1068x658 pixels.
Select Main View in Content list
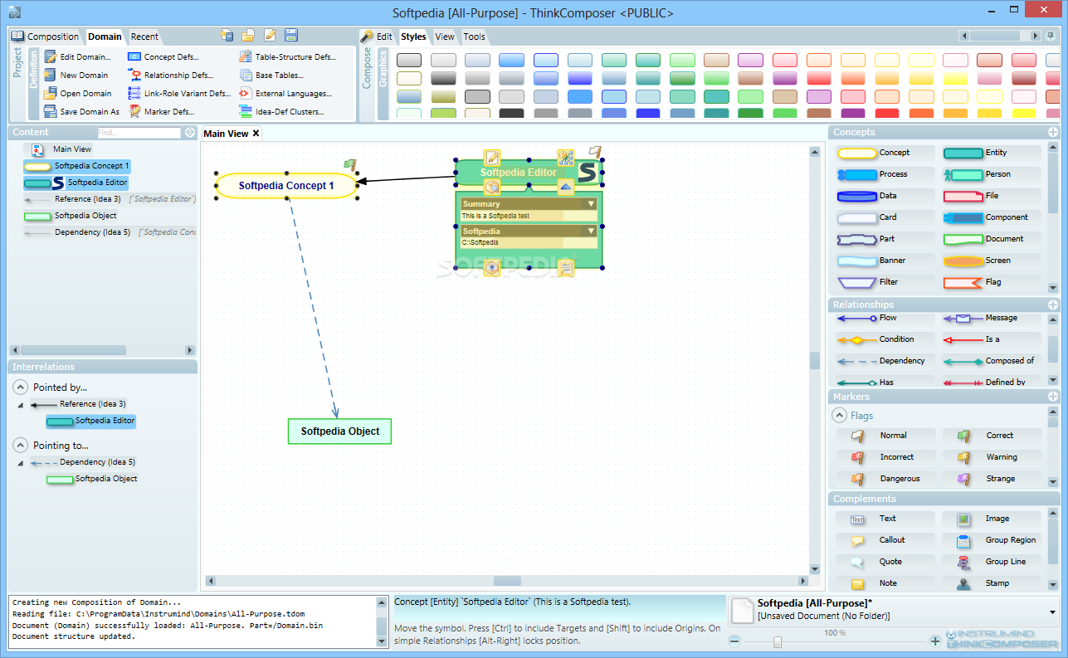(62, 149)
